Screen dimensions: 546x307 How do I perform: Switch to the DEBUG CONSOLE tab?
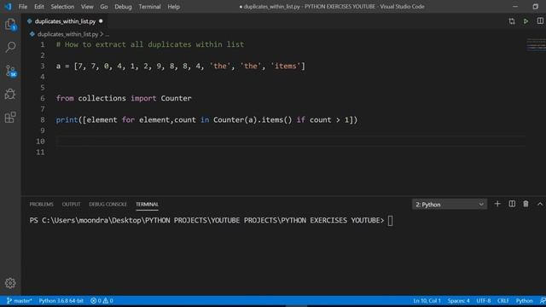[108, 205]
